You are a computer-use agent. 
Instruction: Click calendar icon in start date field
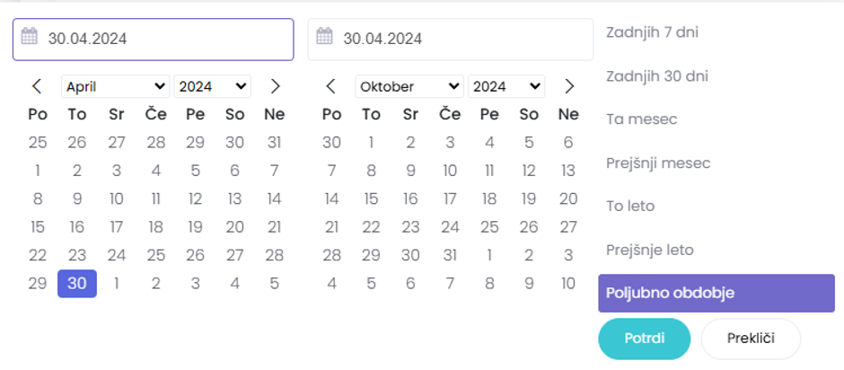point(30,37)
